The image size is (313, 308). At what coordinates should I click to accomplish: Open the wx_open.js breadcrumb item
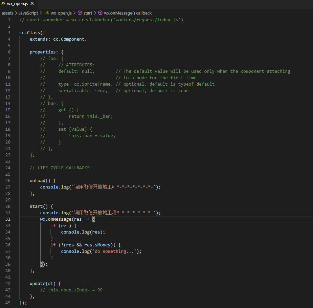61,13
